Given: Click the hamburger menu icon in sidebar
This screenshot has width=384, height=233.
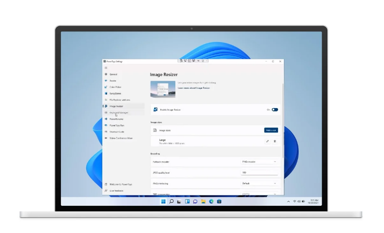Looking at the screenshot, I should pyautogui.click(x=106, y=68).
